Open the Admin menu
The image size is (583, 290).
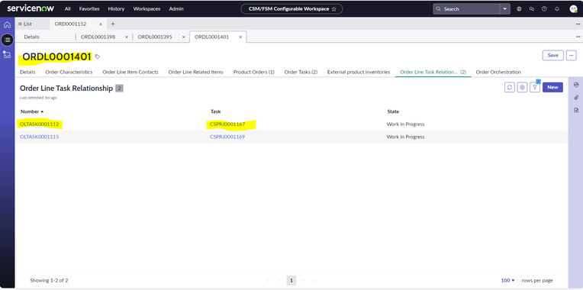176,9
